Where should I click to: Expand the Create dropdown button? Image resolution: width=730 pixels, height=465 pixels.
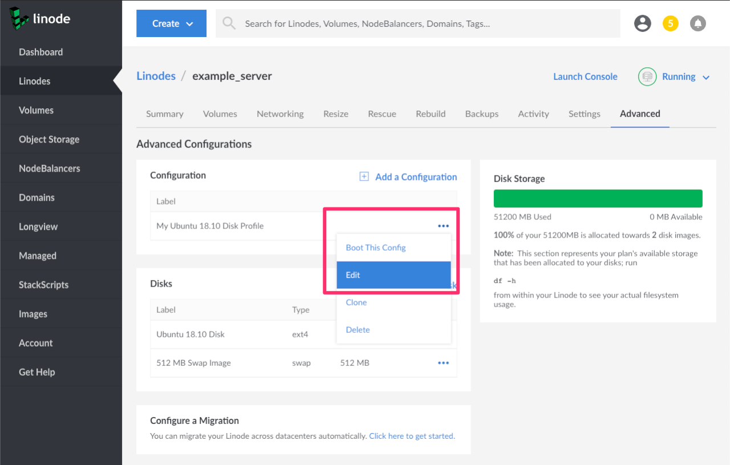171,23
